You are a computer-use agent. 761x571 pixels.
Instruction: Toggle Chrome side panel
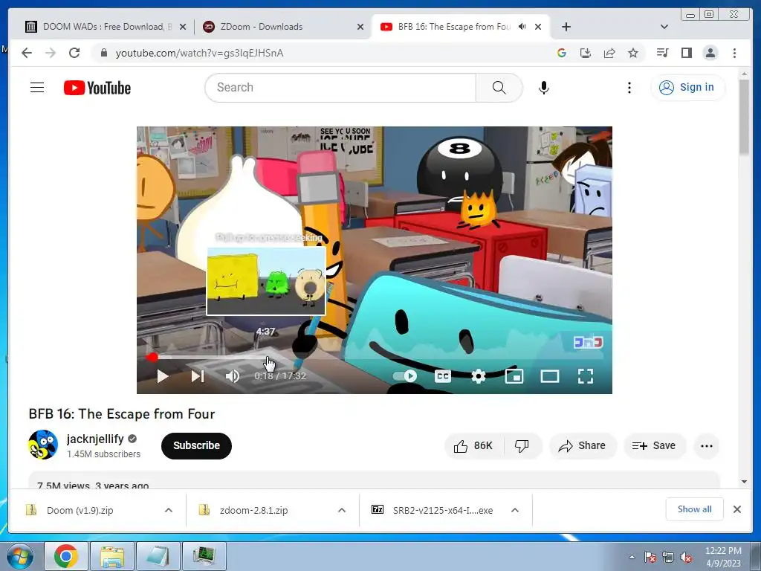686,53
